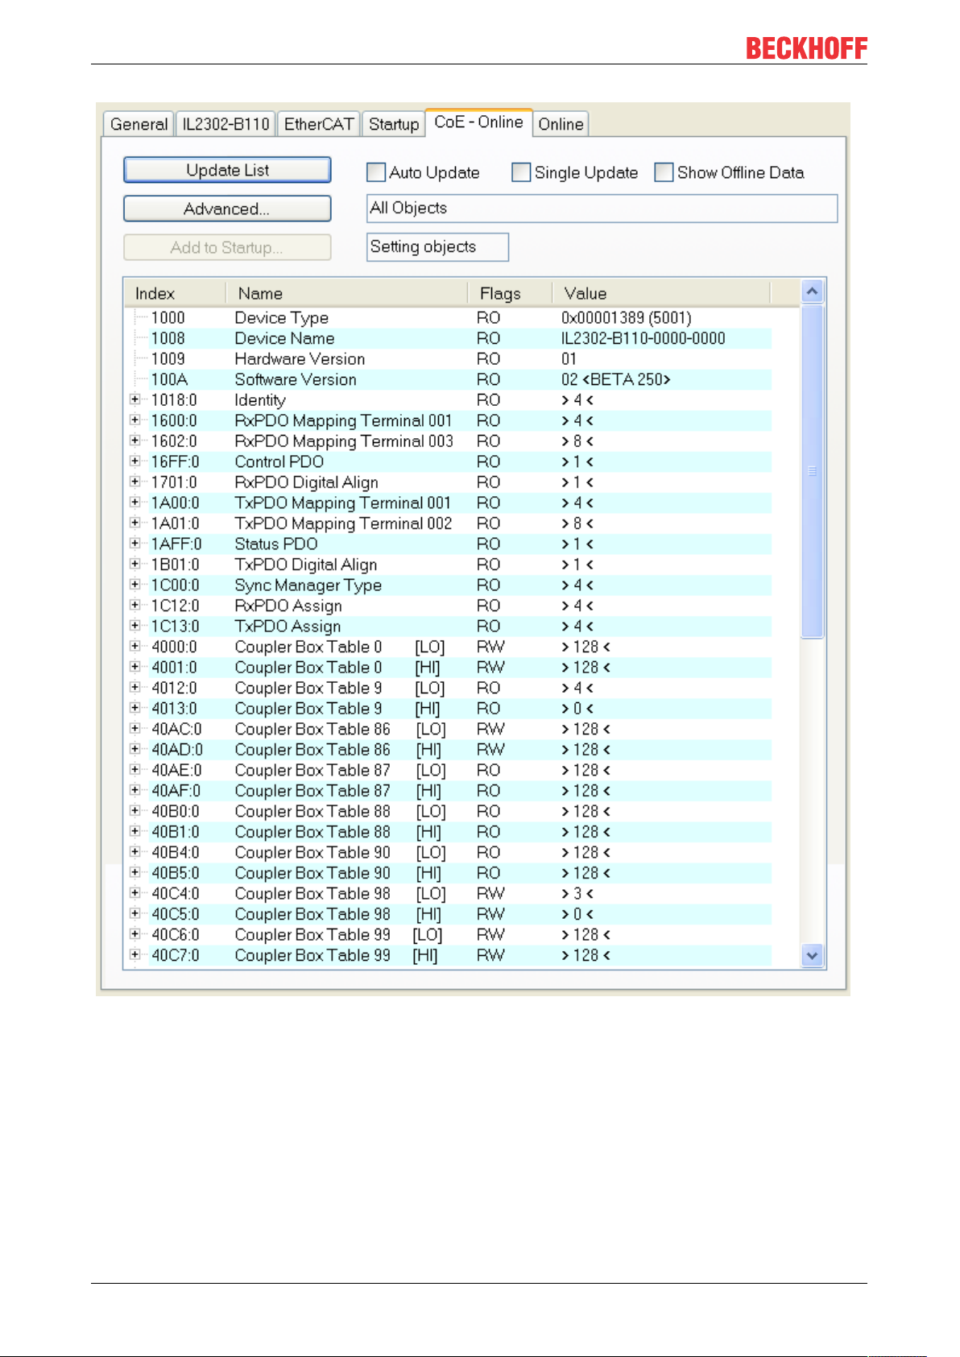960x1357 pixels.
Task: Open the IL2302-B110 tab
Action: coord(226,124)
